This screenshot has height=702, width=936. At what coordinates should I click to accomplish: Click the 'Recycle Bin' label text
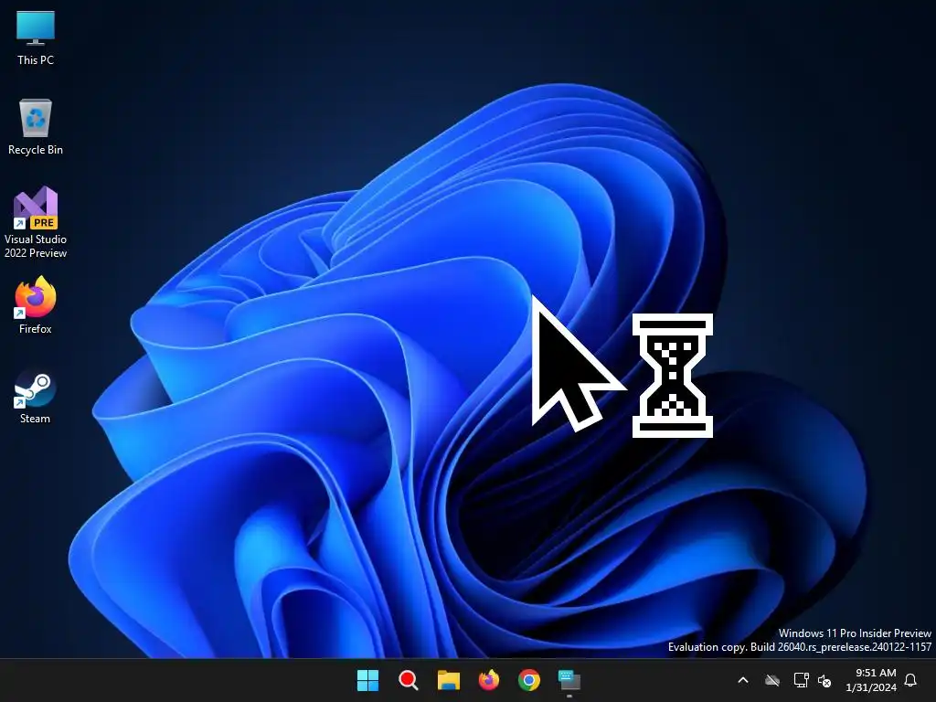pos(36,150)
